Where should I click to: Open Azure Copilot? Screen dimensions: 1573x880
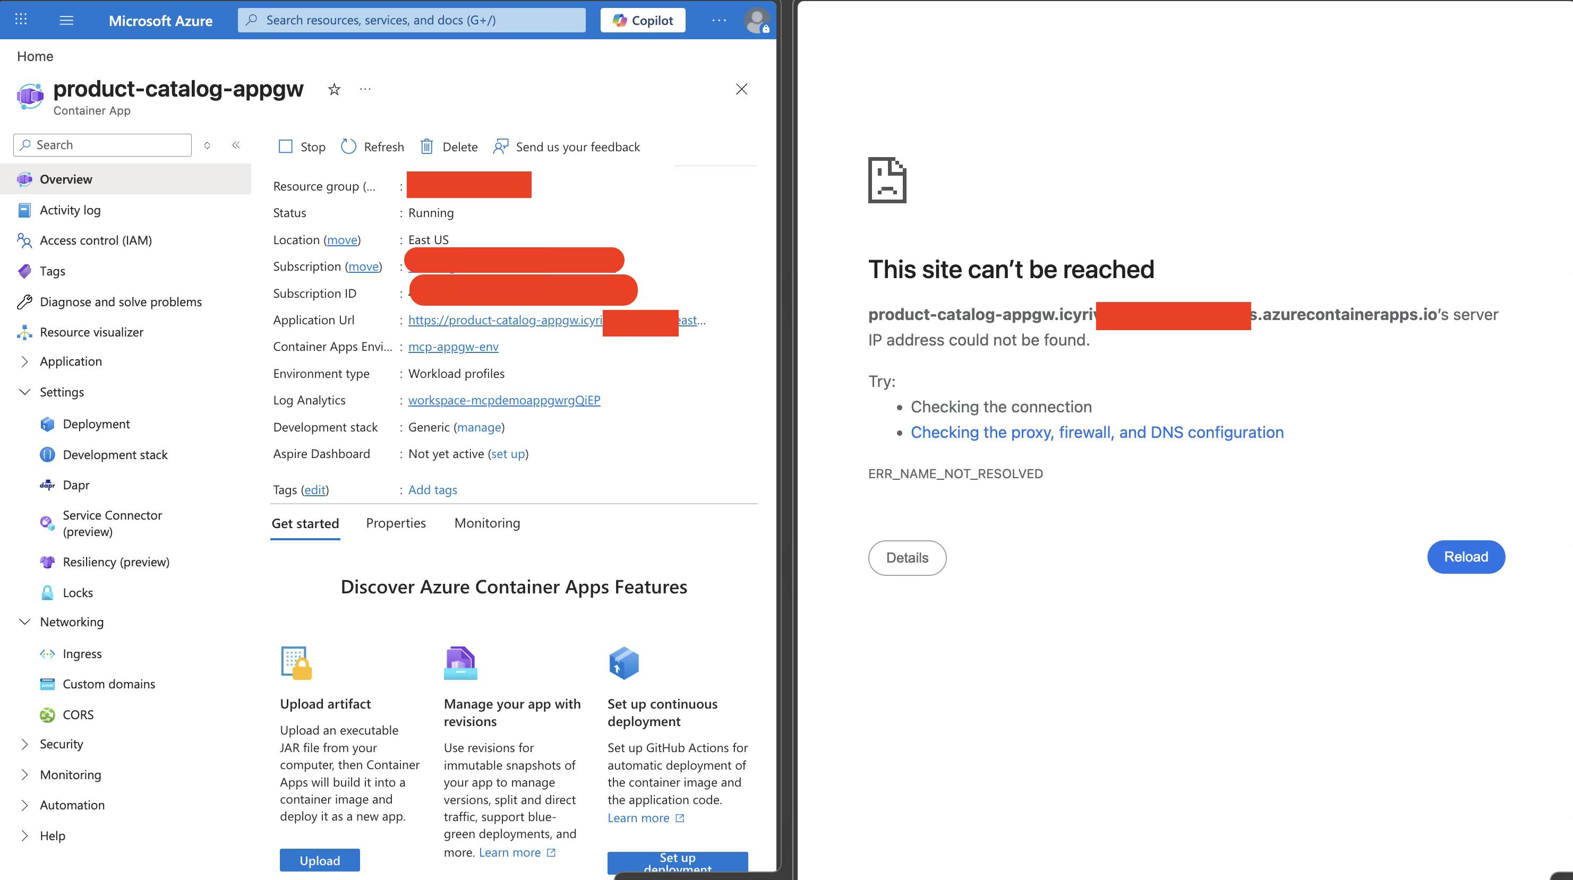coord(642,20)
